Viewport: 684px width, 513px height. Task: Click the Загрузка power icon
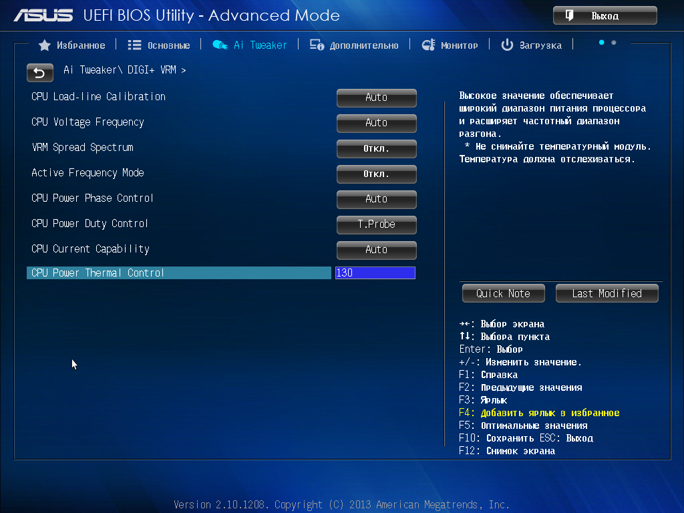click(x=507, y=45)
